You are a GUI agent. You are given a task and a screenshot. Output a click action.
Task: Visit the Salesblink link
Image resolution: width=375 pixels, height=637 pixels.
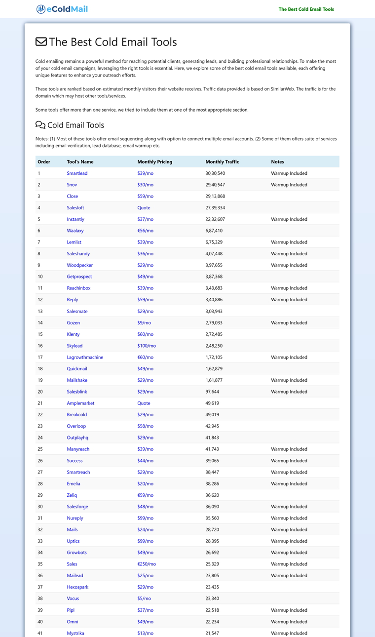click(77, 392)
